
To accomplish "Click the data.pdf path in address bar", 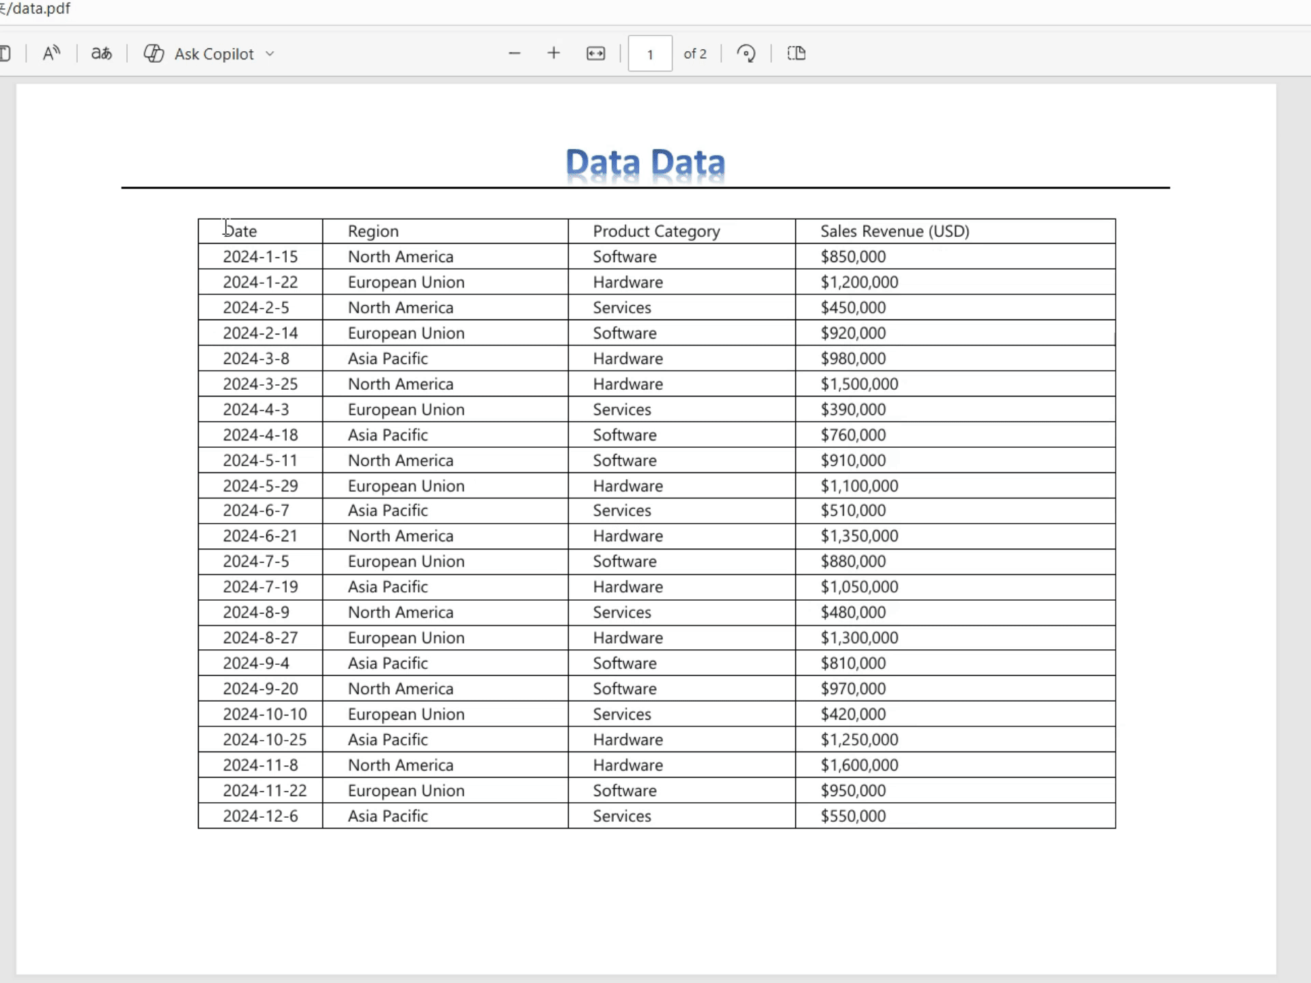I will coord(38,9).
